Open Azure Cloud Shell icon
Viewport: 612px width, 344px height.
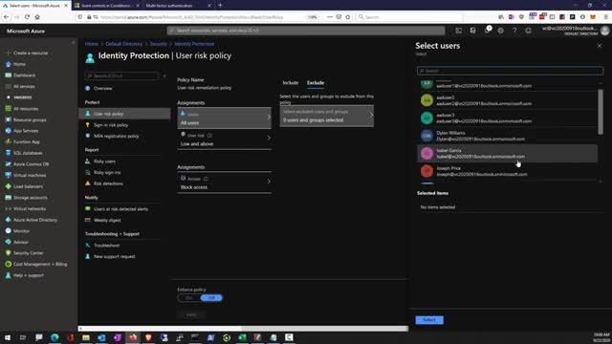(459, 31)
